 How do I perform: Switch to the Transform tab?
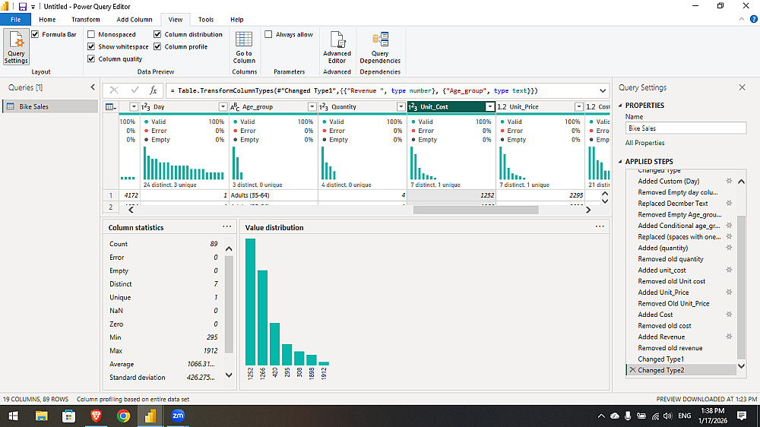86,20
